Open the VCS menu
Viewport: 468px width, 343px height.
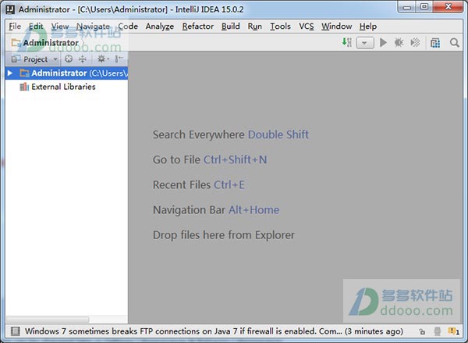click(307, 27)
